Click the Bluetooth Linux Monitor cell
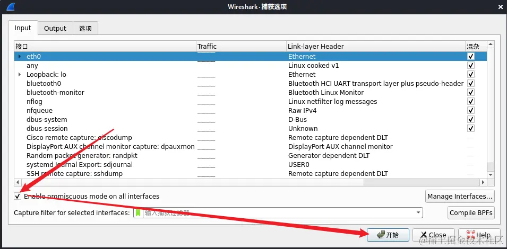The height and width of the screenshot is (249, 507). pos(326,93)
